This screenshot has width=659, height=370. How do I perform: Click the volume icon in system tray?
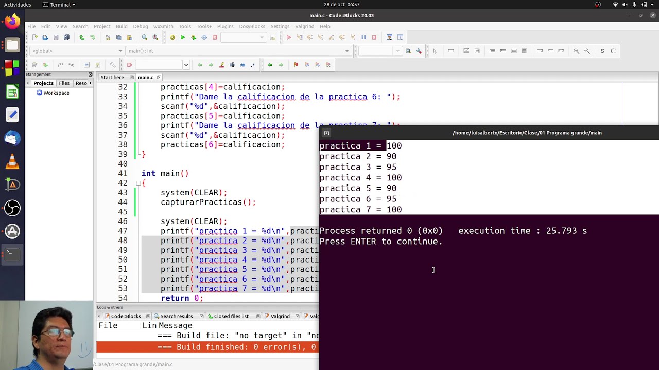pyautogui.click(x=625, y=5)
